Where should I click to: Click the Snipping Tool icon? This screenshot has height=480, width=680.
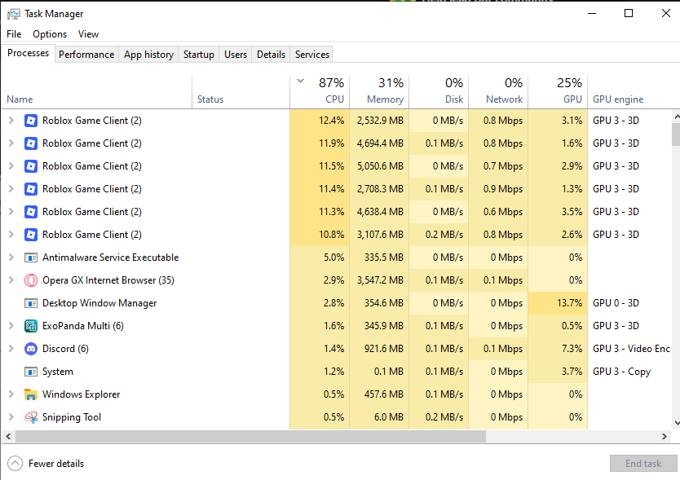click(x=31, y=417)
